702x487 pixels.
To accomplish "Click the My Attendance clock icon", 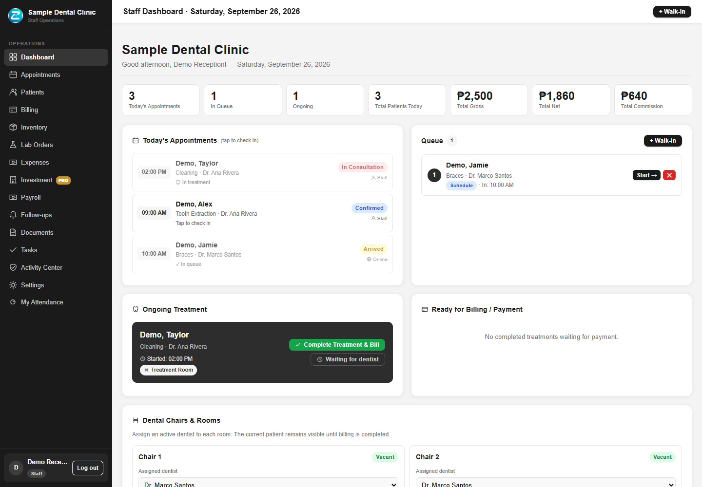I will pos(13,302).
